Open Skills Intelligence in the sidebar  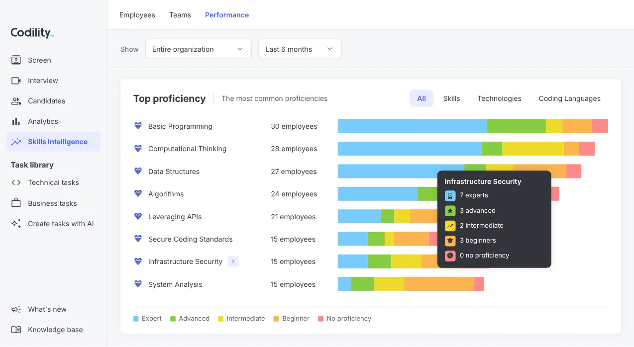coord(53,142)
